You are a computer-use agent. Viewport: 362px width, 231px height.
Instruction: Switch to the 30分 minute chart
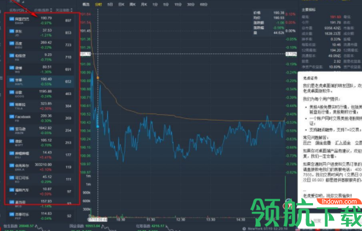(x=191, y=4)
